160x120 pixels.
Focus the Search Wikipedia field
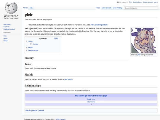pyautogui.click(x=141, y=8)
